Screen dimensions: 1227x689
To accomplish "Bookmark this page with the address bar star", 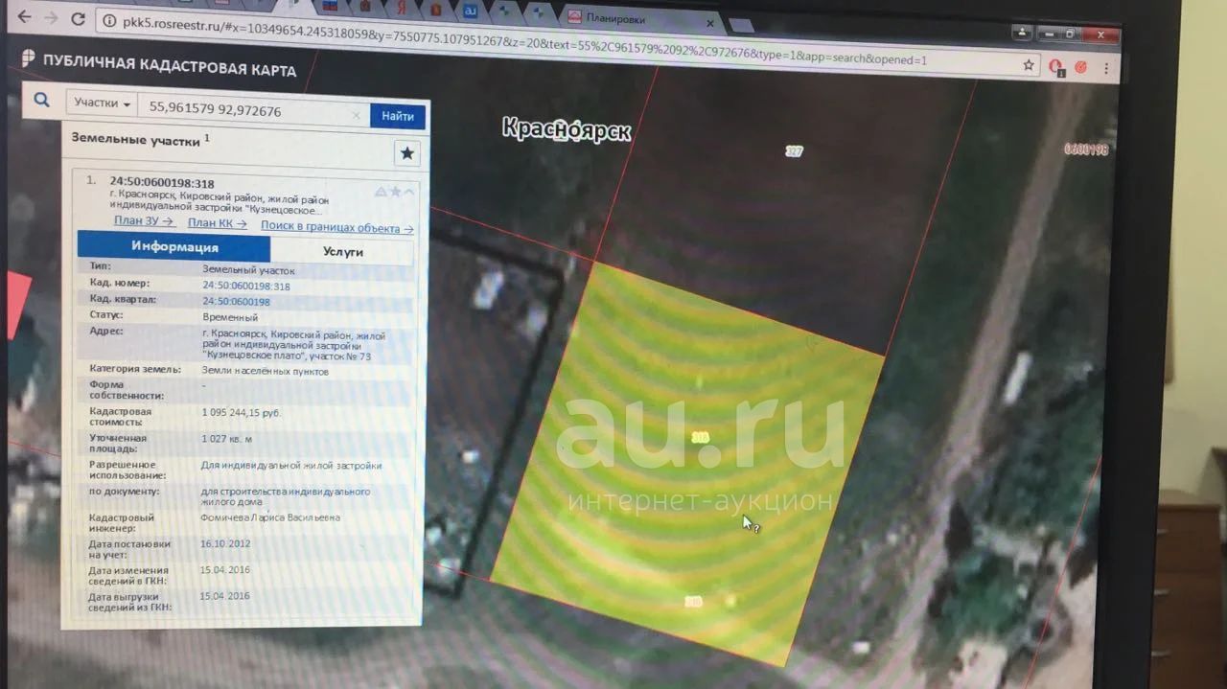I will pyautogui.click(x=1029, y=65).
